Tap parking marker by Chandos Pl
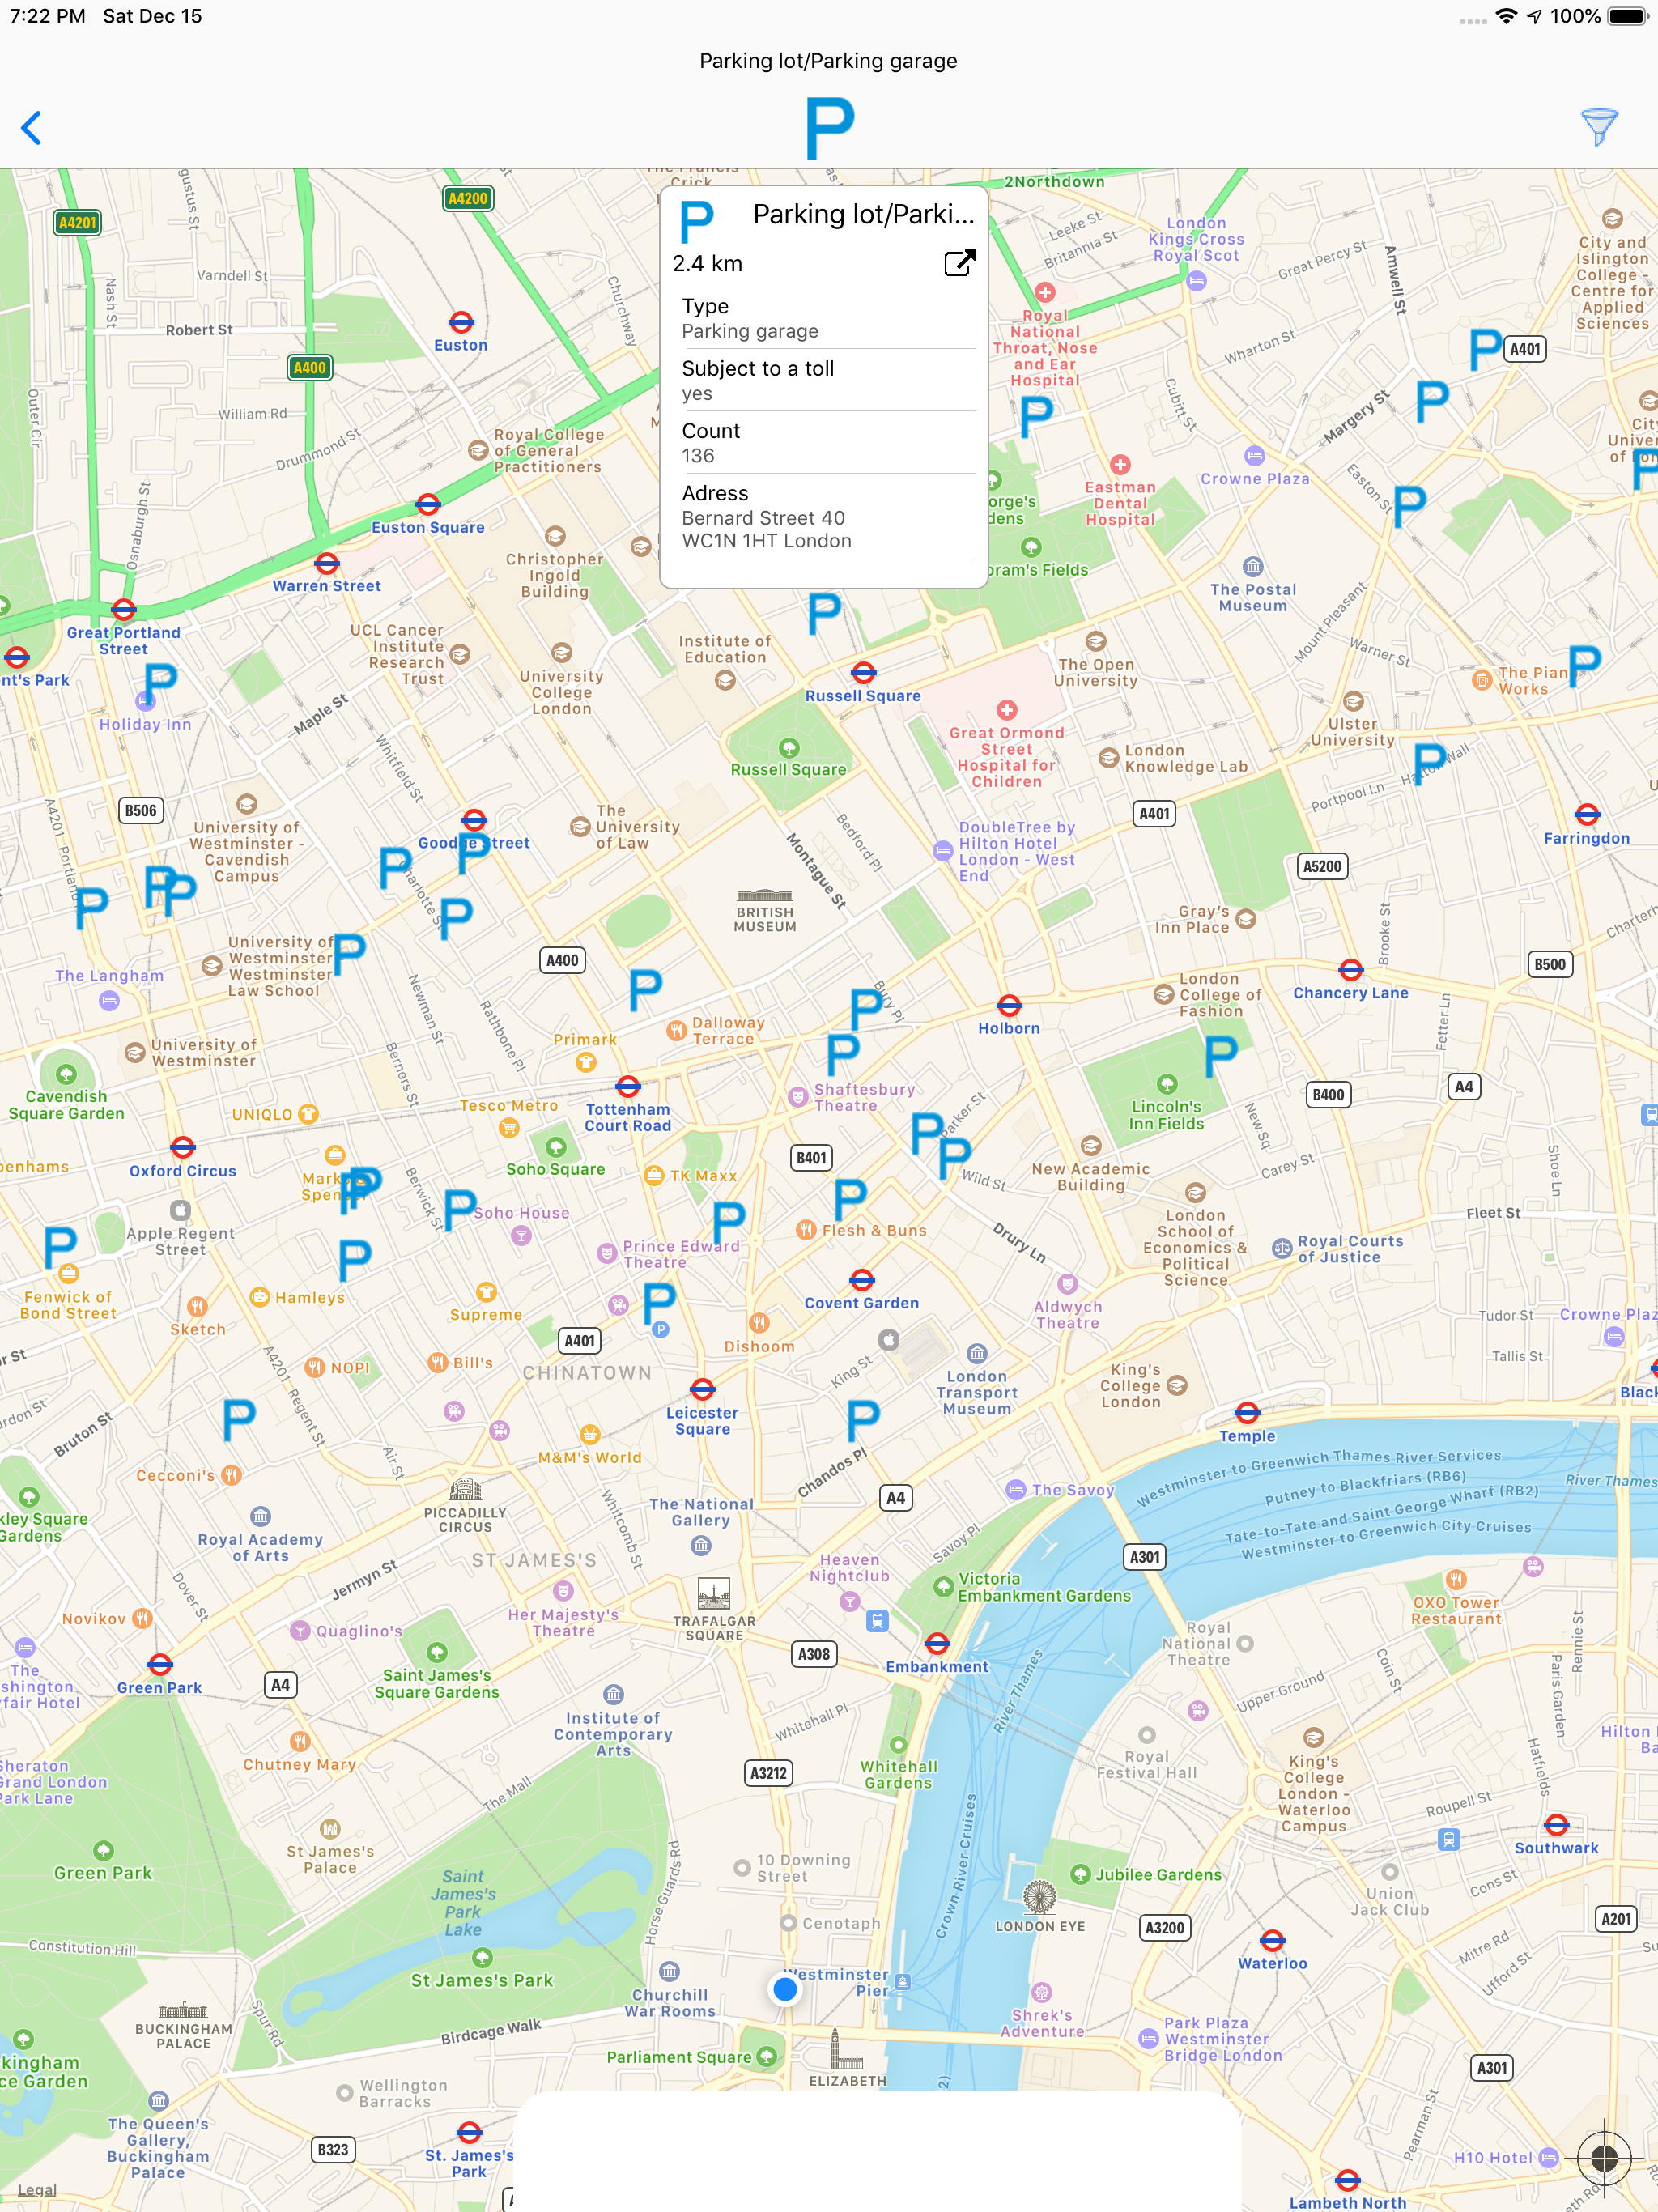This screenshot has width=1658, height=2212. (862, 1419)
